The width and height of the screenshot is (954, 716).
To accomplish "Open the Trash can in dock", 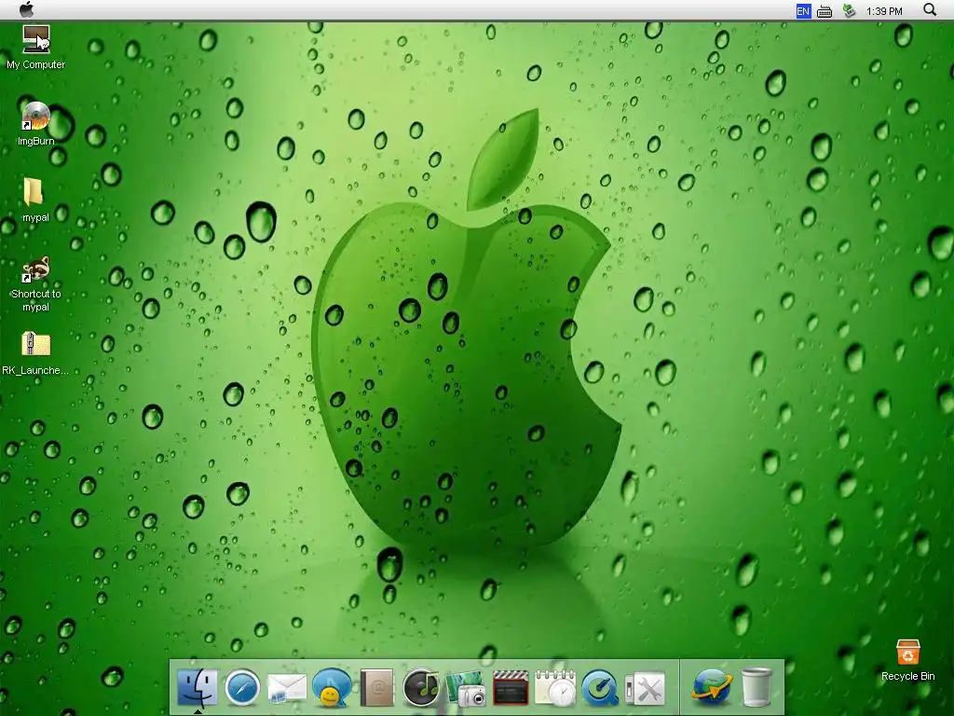I will [756, 687].
